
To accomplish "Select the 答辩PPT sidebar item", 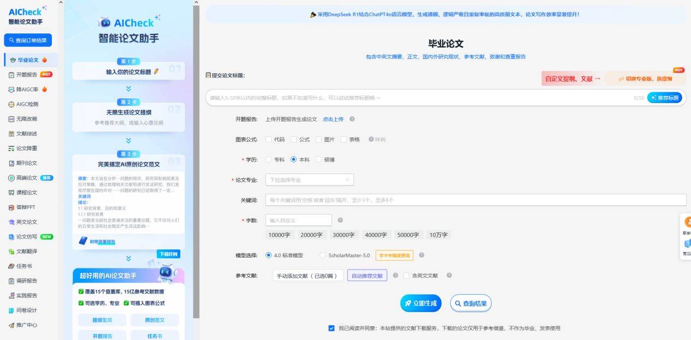I will (25, 207).
